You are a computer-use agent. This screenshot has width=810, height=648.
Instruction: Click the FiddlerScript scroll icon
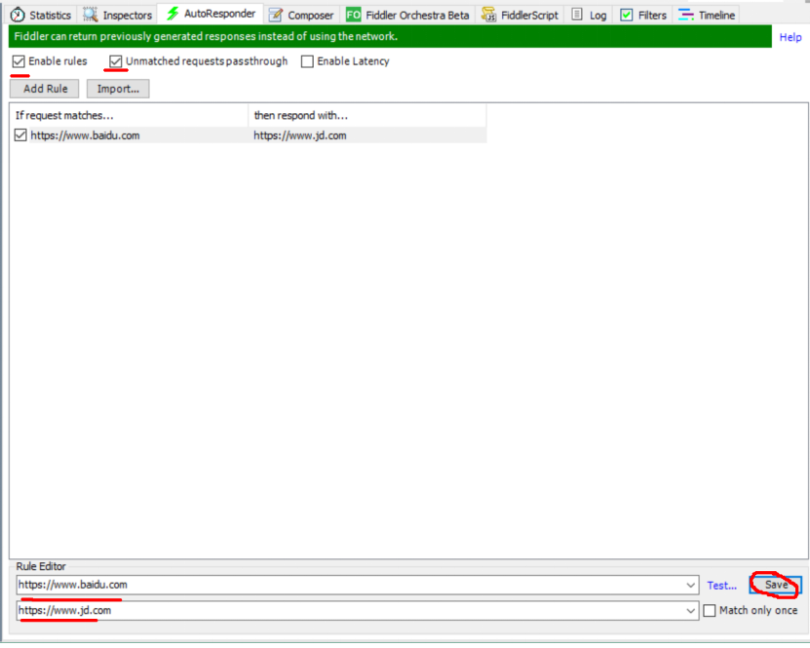(x=488, y=15)
